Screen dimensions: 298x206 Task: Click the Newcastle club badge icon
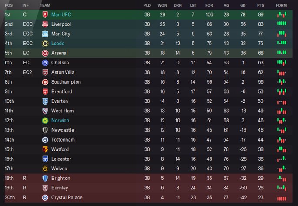click(x=45, y=130)
